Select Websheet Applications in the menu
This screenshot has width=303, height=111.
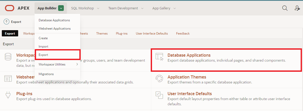[55, 29]
